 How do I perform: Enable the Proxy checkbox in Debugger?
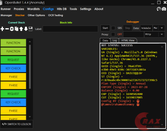pos(113,34)
